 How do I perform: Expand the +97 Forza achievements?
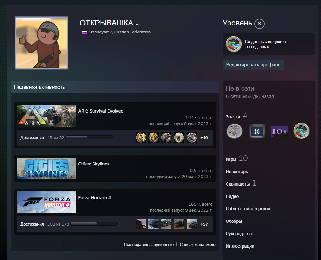point(204,224)
